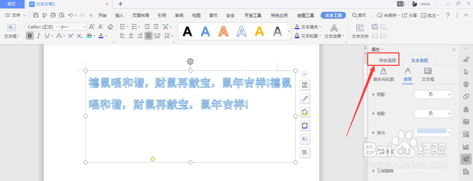Click the Print icon in quick toolbar
This screenshot has height=181, width=473.
53,15
